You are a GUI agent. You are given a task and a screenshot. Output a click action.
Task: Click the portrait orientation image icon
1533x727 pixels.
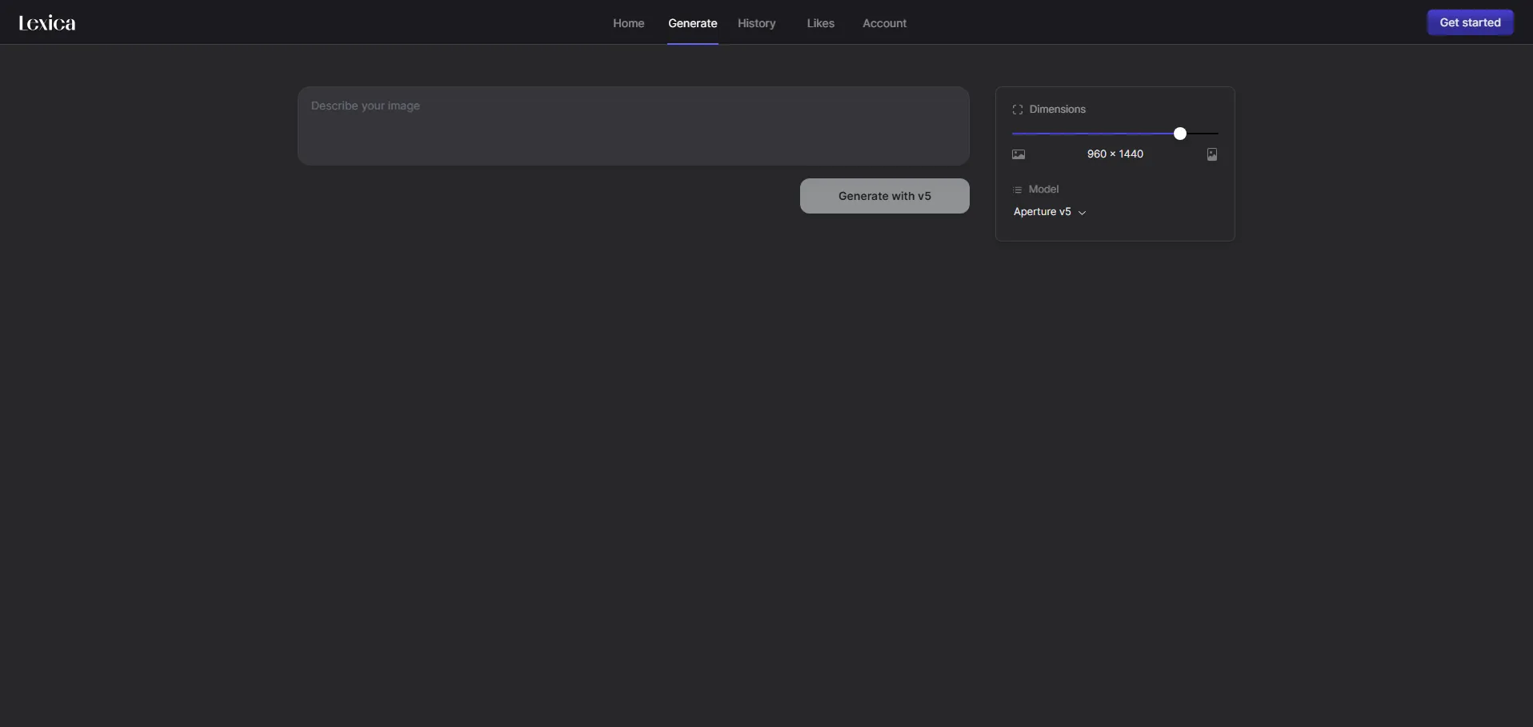tap(1211, 154)
